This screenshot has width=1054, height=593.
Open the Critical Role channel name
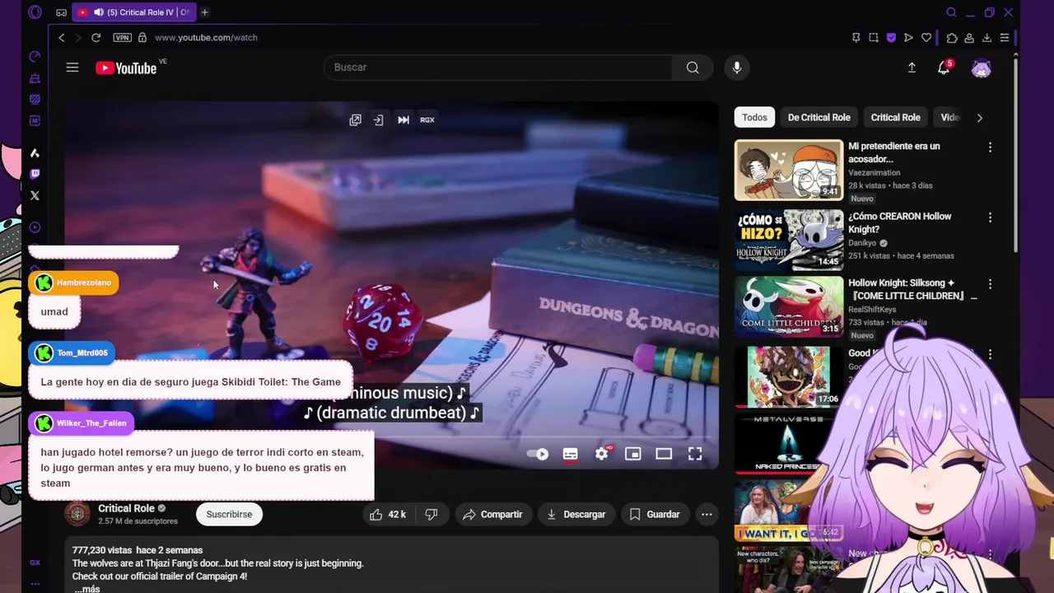coord(126,508)
